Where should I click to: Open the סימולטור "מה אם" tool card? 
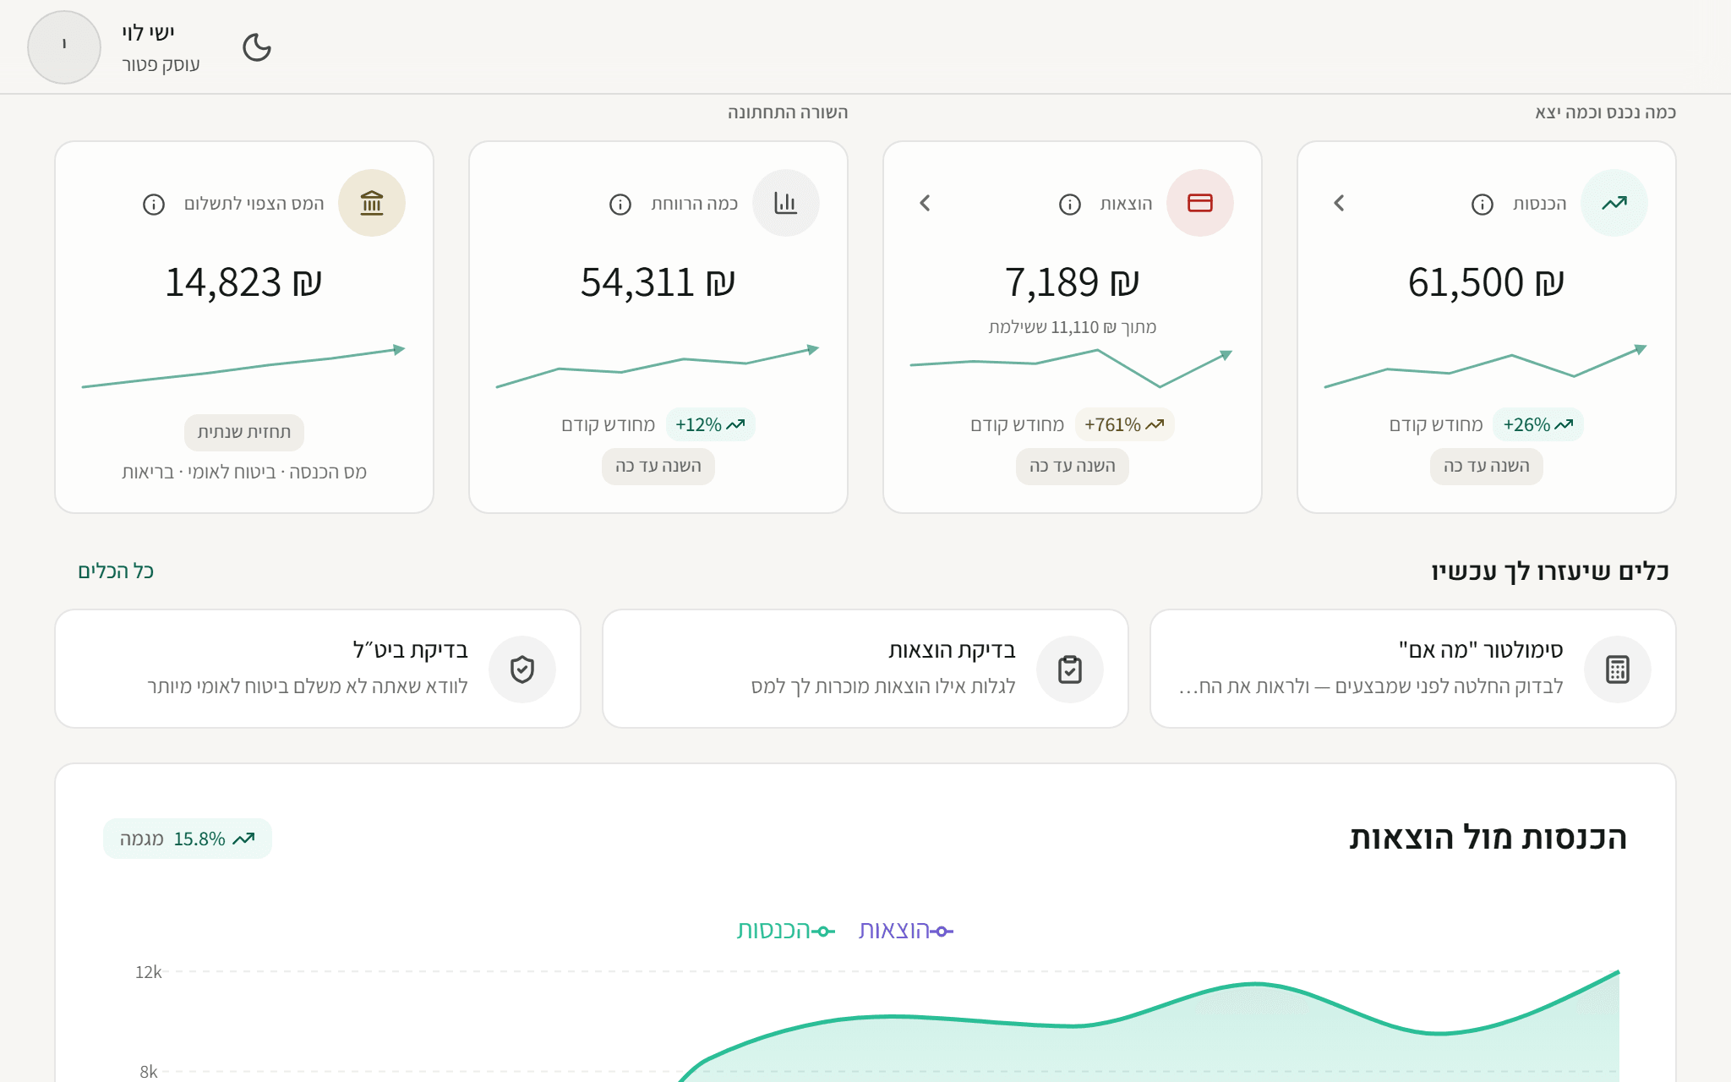click(x=1413, y=669)
